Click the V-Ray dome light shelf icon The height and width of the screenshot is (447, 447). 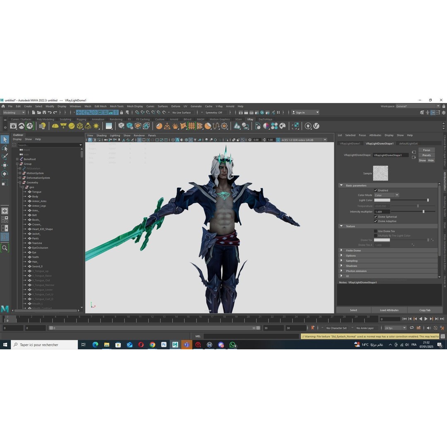[55, 126]
